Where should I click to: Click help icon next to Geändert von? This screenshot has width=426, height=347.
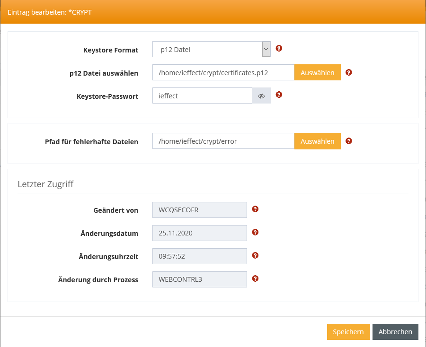point(255,209)
